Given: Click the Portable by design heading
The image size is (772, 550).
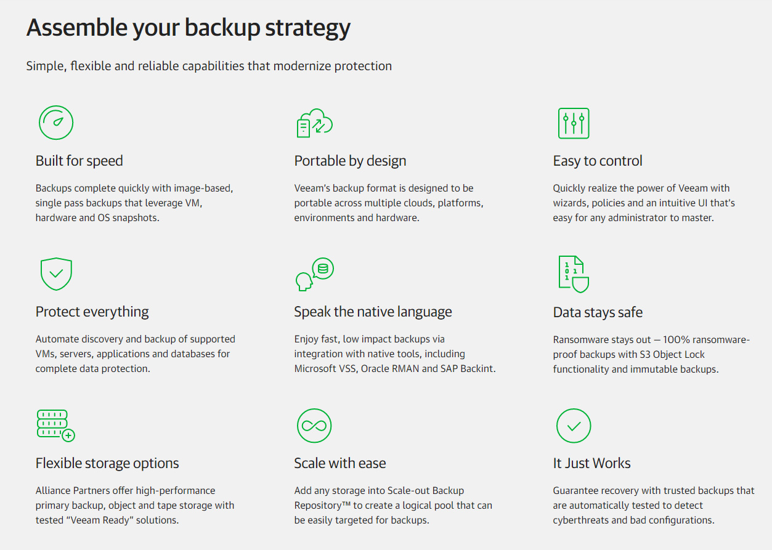Looking at the screenshot, I should (350, 161).
